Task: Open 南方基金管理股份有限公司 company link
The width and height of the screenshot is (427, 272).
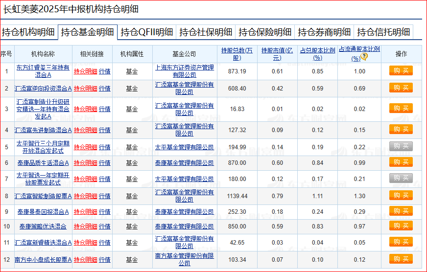Action: tap(184, 259)
